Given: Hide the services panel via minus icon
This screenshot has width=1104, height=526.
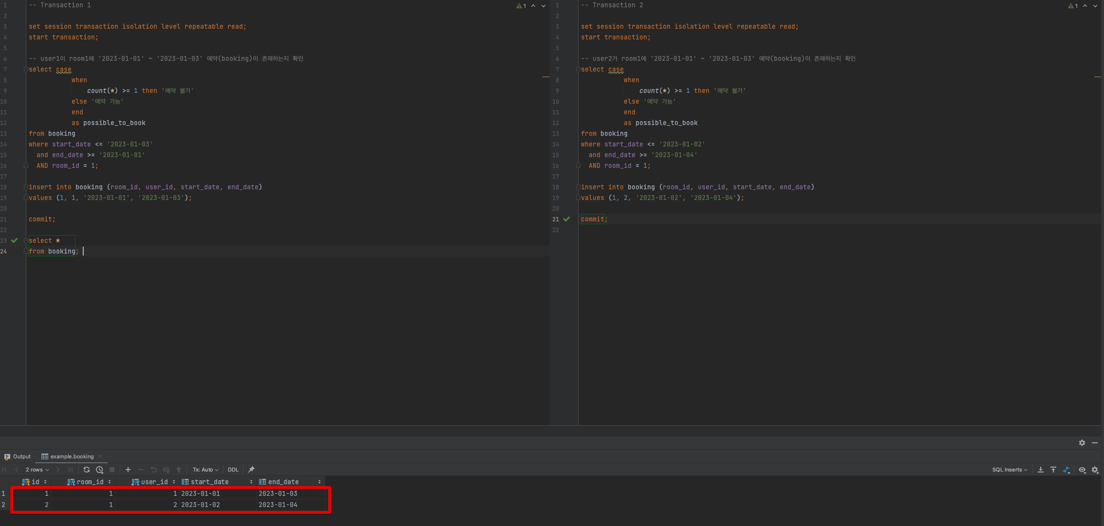Looking at the screenshot, I should point(1095,443).
